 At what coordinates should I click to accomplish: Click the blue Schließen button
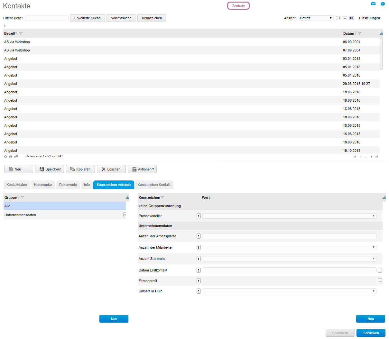pyautogui.click(x=371, y=333)
